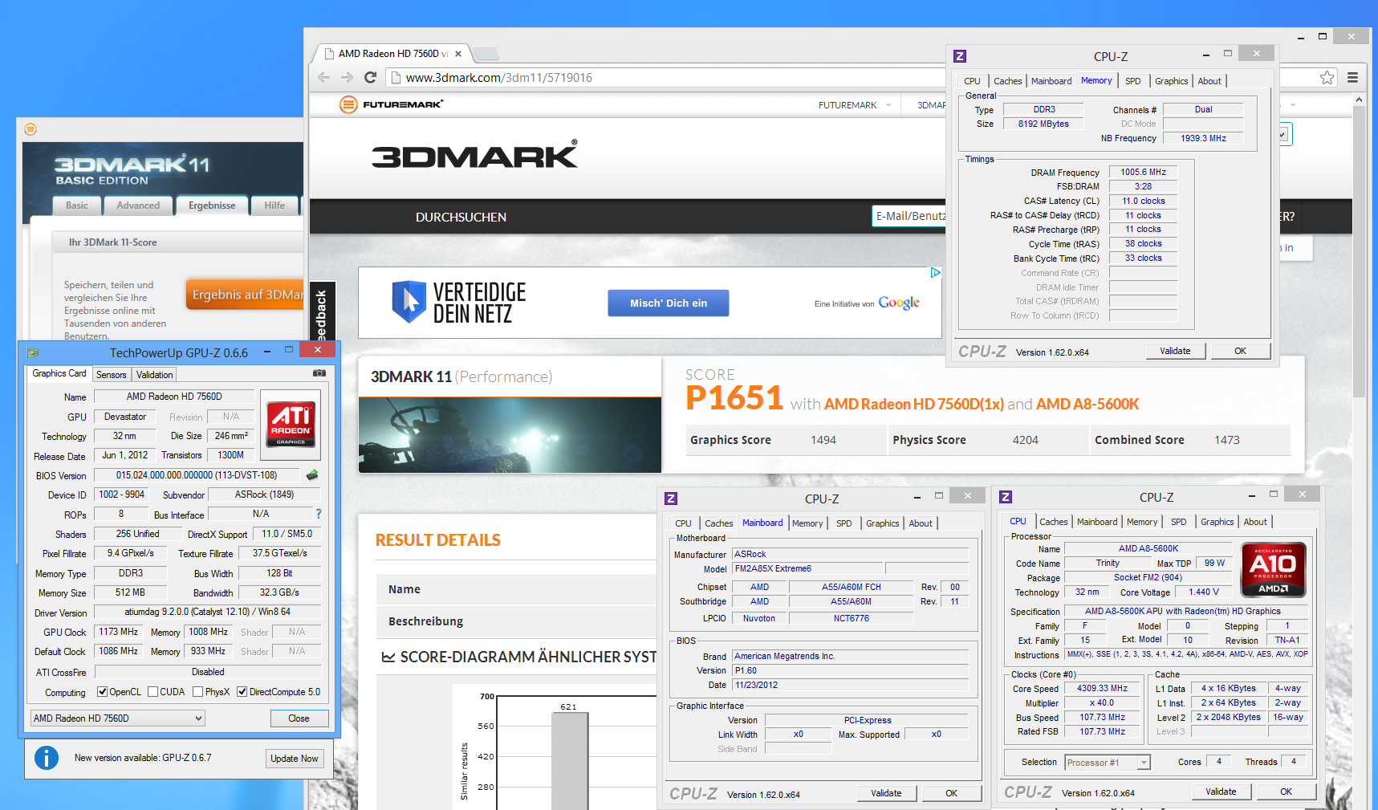Click the browser back arrow
This screenshot has height=810, width=1378.
[323, 78]
